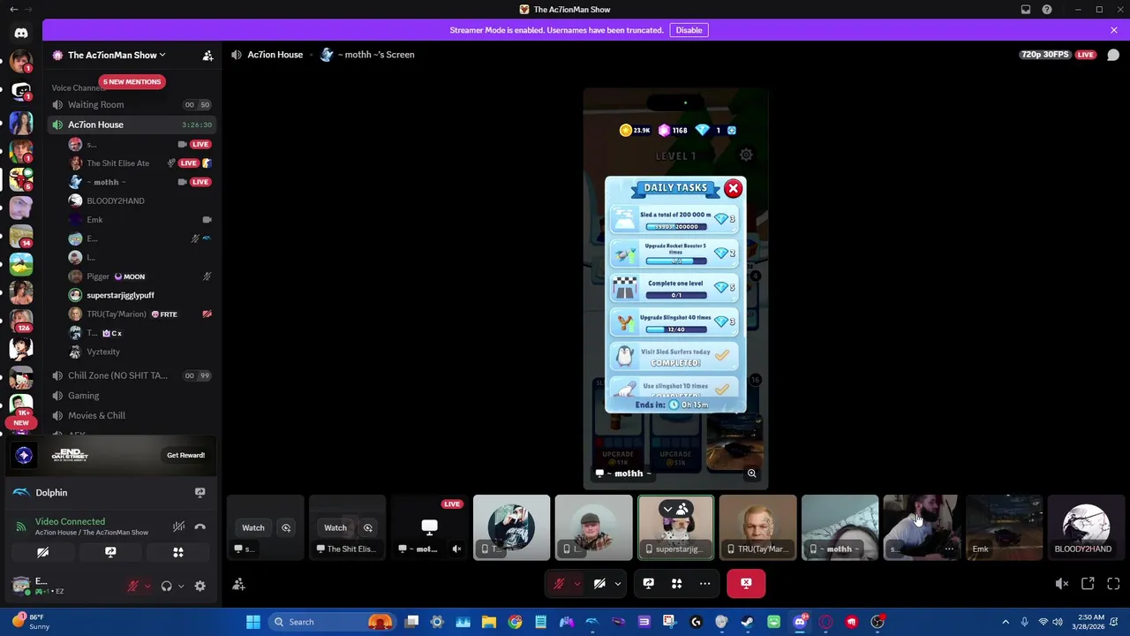This screenshot has width=1130, height=636.
Task: Share your screen from the voice panel
Action: tap(110, 552)
